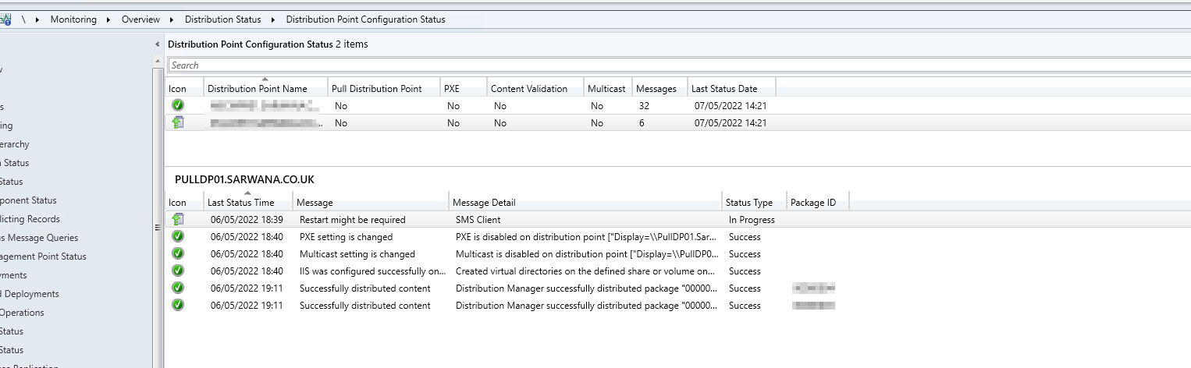
Task: Click in-progress icon beside Restart might be required
Action: coord(178,219)
